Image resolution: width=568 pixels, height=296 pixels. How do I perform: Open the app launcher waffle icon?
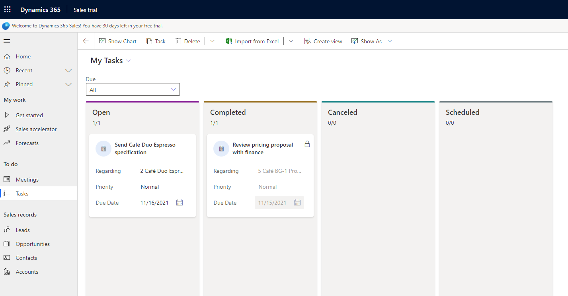click(x=8, y=10)
